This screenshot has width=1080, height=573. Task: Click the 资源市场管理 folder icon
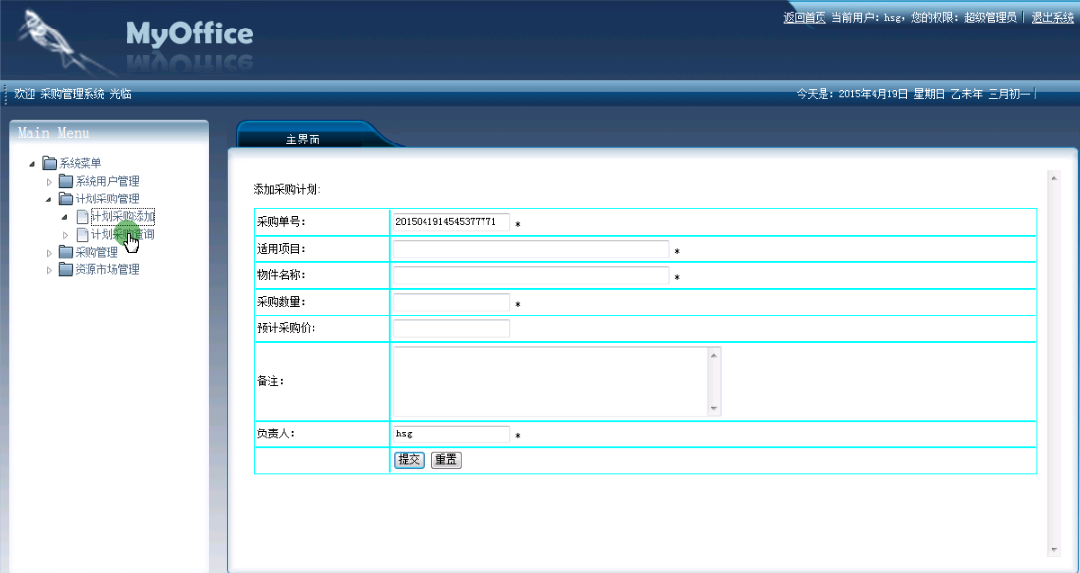click(66, 269)
